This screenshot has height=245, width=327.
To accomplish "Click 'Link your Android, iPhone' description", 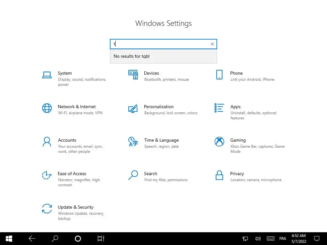I will point(252,79).
